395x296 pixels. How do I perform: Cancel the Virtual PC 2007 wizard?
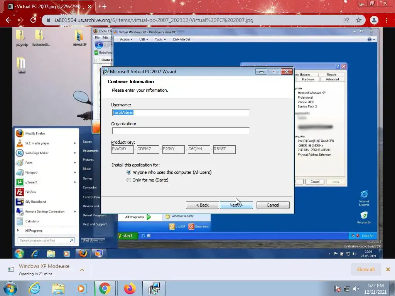tap(273, 205)
